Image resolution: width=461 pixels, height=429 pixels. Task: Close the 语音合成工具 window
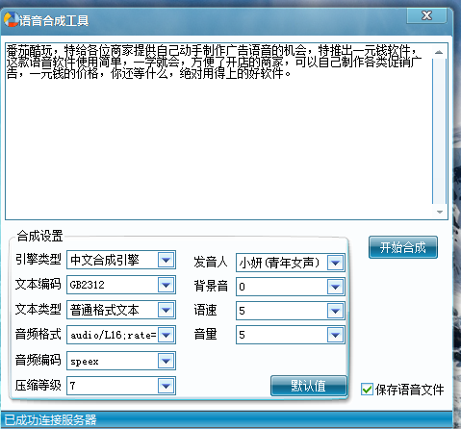pos(426,15)
